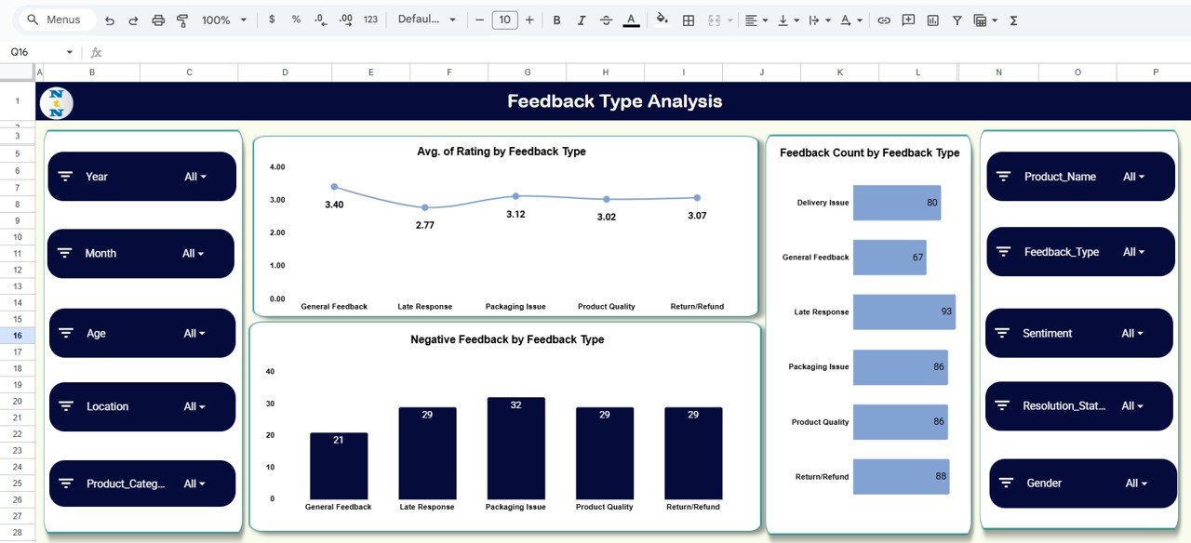Insert a chart via the toolbar icon
The image size is (1191, 543).
pyautogui.click(x=931, y=20)
